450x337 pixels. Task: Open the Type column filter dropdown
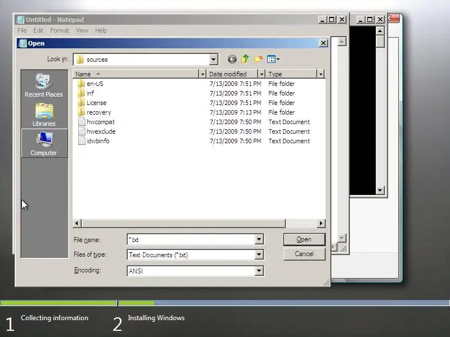click(x=321, y=74)
